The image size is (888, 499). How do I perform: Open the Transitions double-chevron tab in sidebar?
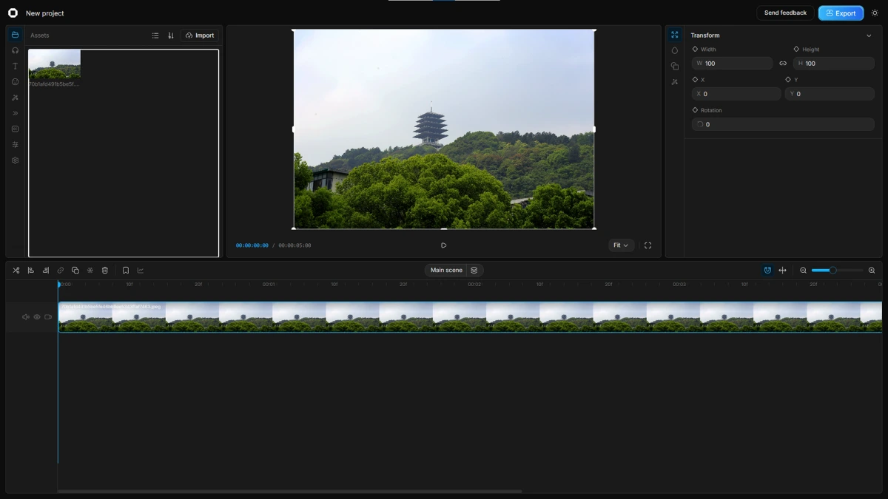pyautogui.click(x=15, y=113)
